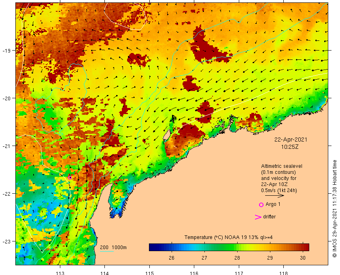Click the IMOS copyright timestamp text

(335, 209)
